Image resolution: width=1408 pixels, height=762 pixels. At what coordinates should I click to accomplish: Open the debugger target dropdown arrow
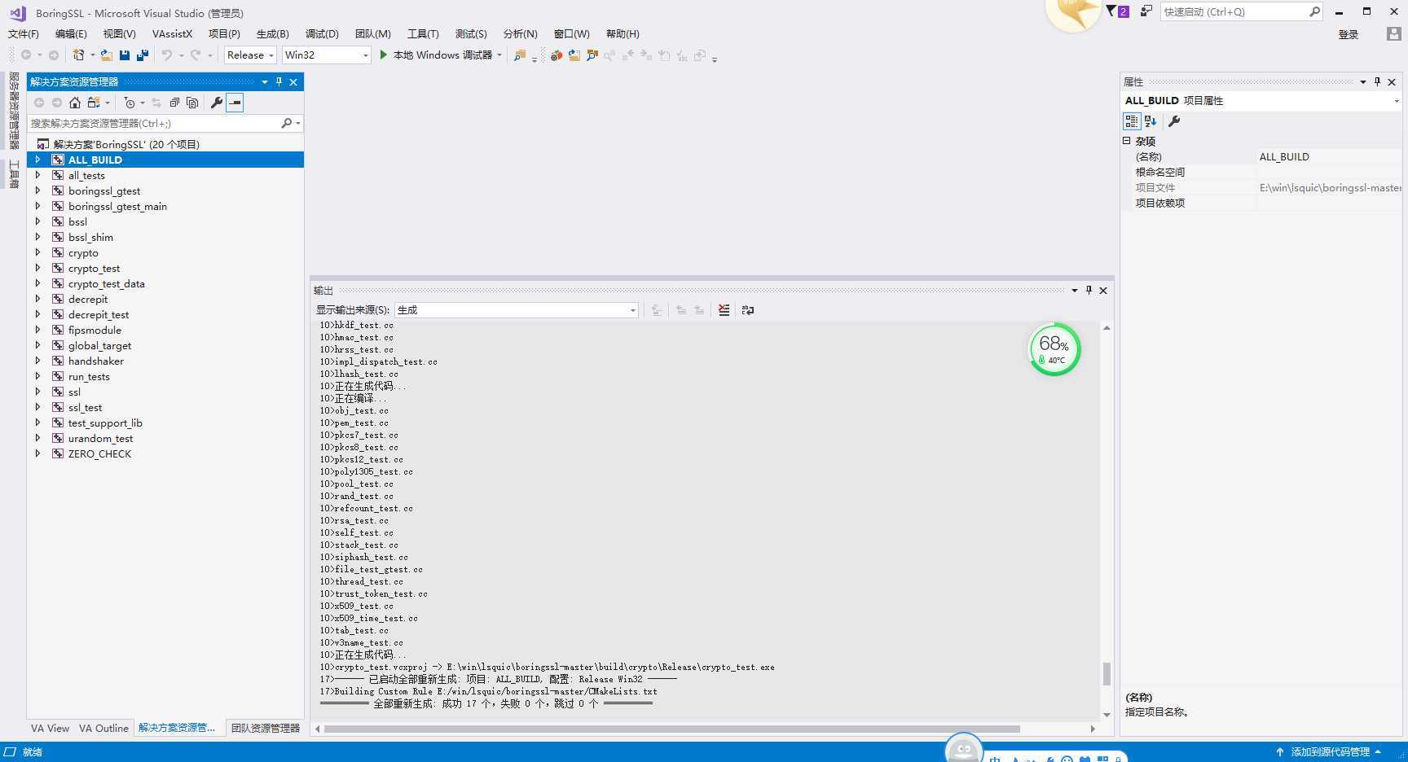pos(499,55)
